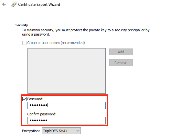Click the 'Confirm password:' label
171x138 pixels.
tap(42, 114)
